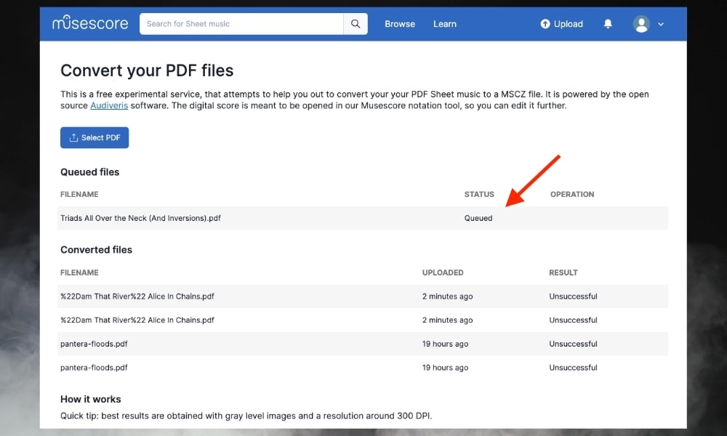Open the Browse menu
This screenshot has width=727, height=436.
pos(400,24)
